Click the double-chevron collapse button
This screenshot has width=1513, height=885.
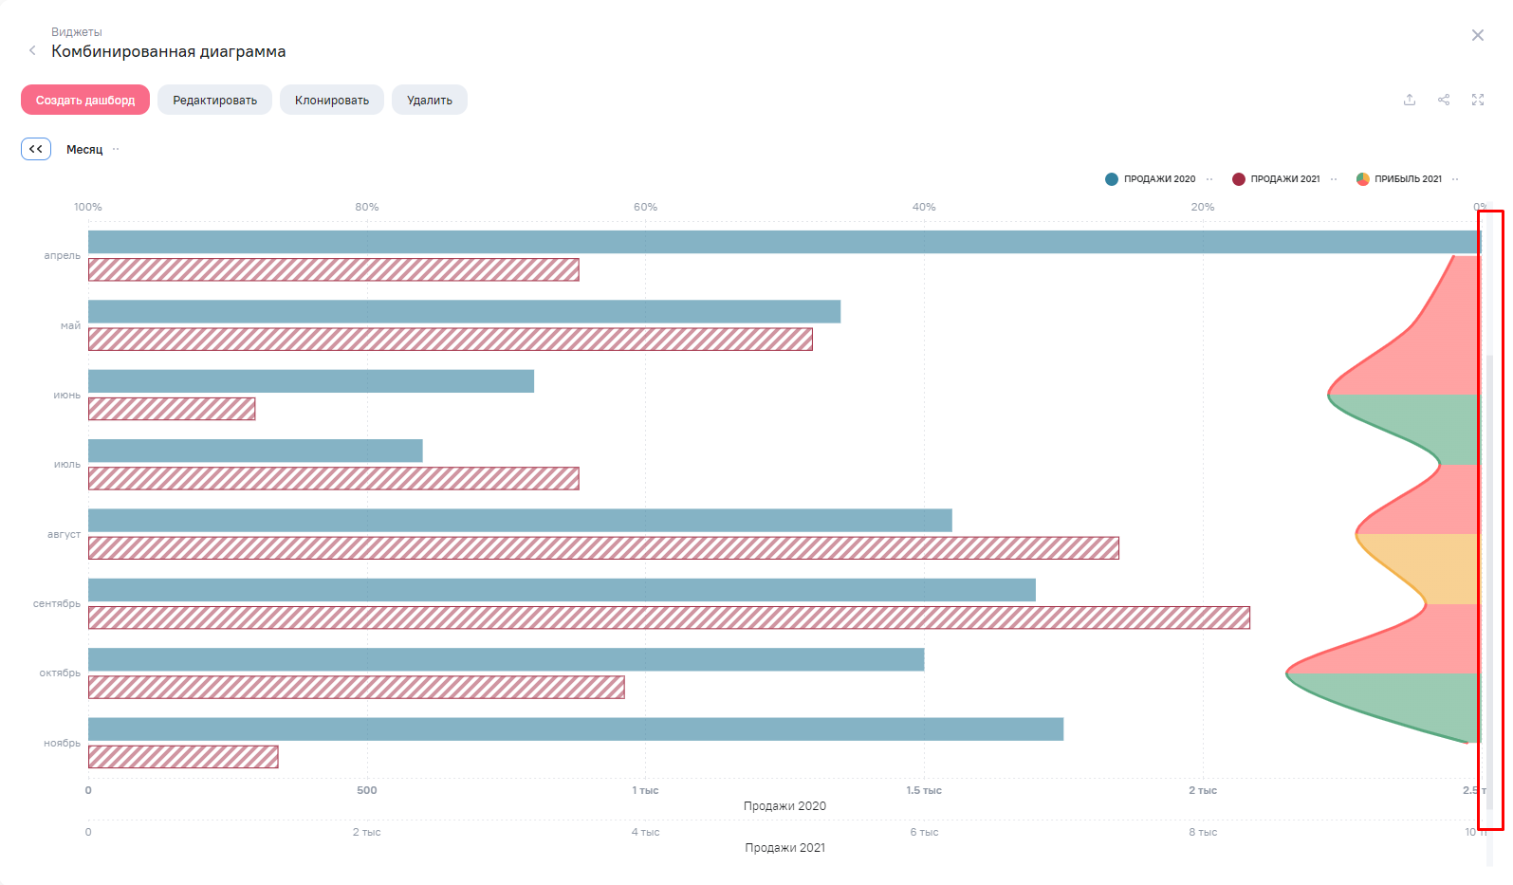click(36, 149)
